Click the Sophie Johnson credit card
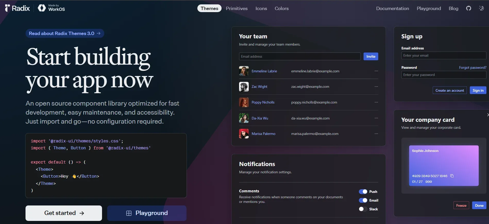 pyautogui.click(x=444, y=166)
